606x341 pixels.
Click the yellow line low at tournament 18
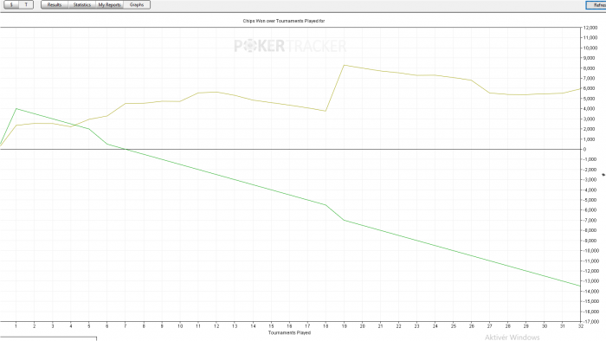(326, 112)
